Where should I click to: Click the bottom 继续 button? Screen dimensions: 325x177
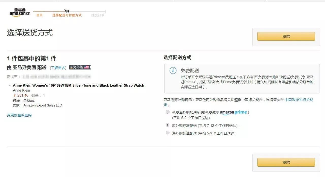(x=286, y=162)
